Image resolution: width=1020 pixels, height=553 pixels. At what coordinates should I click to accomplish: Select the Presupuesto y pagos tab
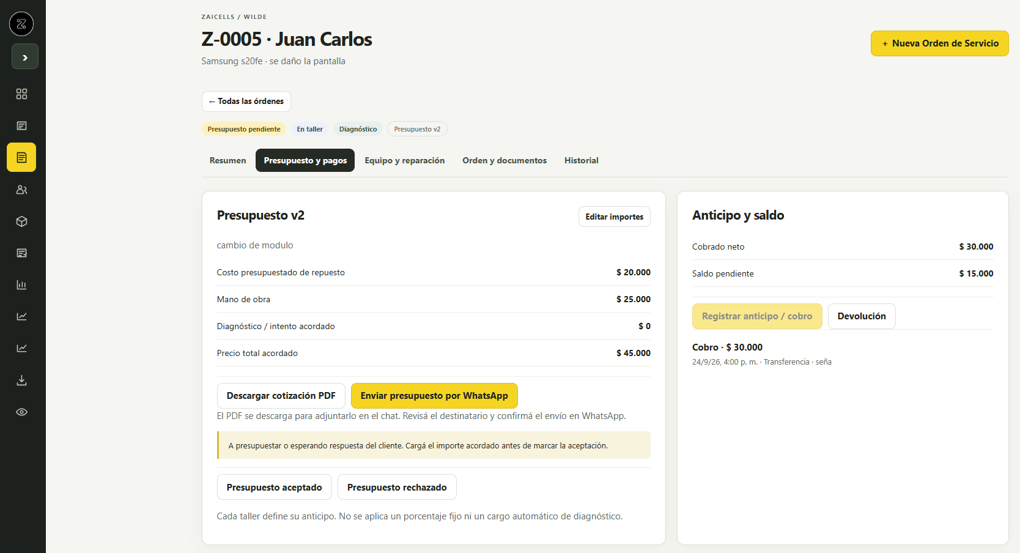[x=305, y=160]
